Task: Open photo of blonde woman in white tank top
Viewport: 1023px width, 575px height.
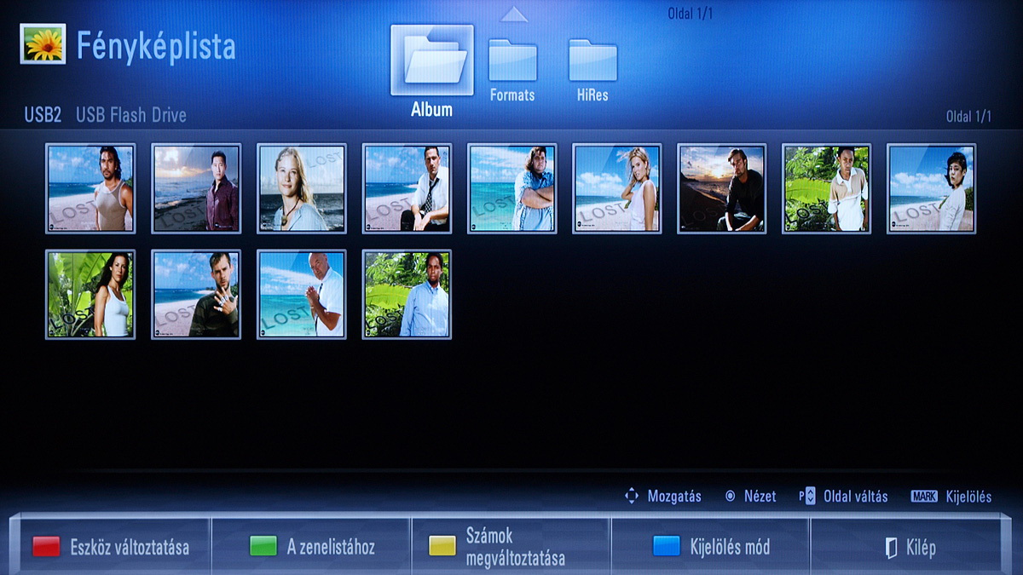Action: click(x=617, y=188)
